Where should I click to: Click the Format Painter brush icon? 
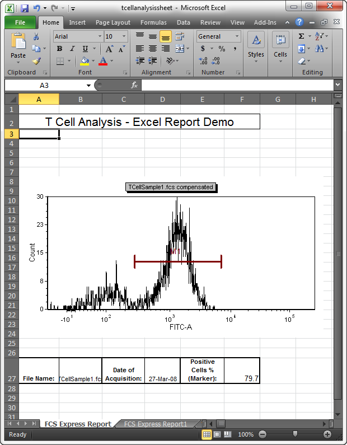pyautogui.click(x=36, y=61)
